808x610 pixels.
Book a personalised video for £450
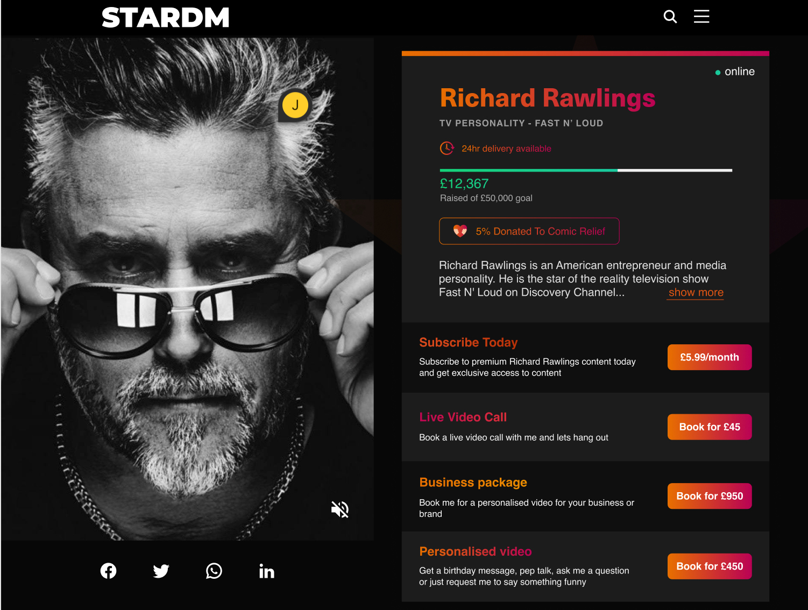[709, 566]
